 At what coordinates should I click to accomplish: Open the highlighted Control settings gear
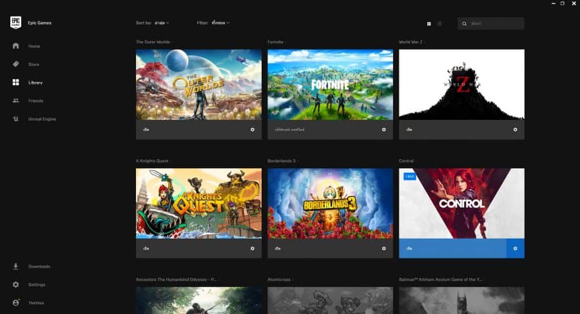[516, 248]
